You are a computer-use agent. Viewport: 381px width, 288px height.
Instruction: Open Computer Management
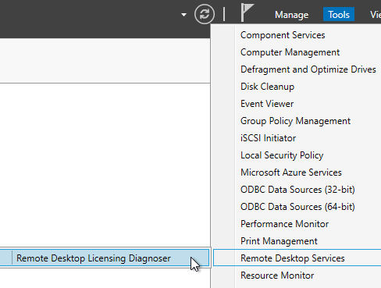[x=290, y=52]
